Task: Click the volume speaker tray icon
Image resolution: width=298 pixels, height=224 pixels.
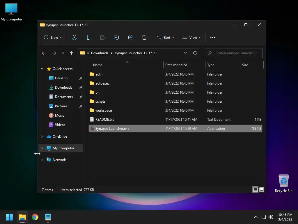Action: click(x=271, y=217)
